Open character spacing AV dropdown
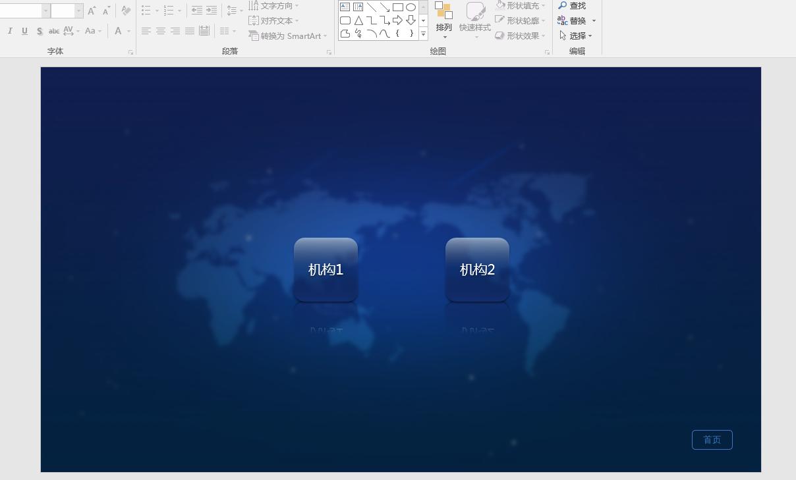 (72, 31)
